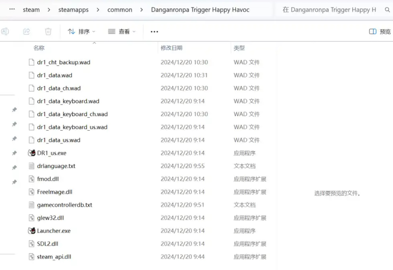Click 应用程序 type of Launcher.exe
Image resolution: width=393 pixels, height=270 pixels.
coord(245,231)
